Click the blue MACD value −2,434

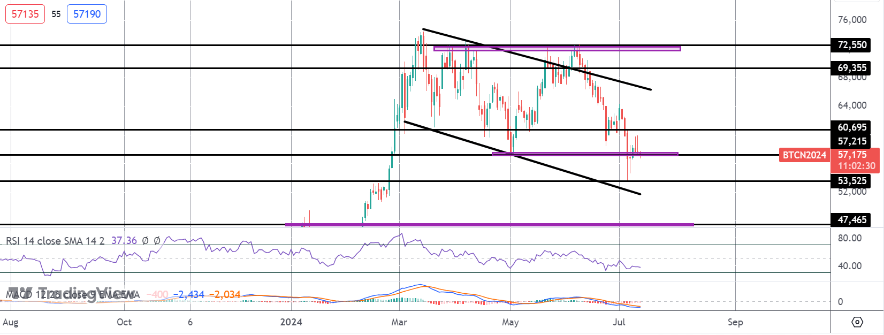189,294
